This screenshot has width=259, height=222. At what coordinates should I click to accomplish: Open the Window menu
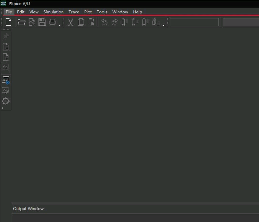tap(120, 12)
